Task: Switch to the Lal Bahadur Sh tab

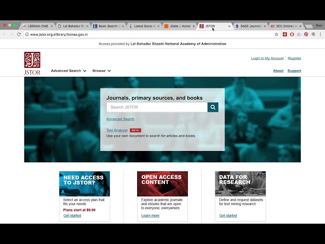Action: click(x=73, y=26)
